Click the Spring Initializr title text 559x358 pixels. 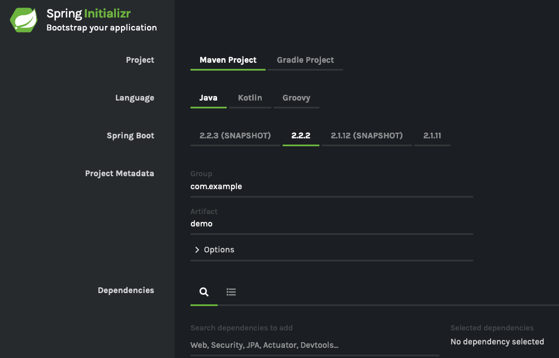point(88,14)
